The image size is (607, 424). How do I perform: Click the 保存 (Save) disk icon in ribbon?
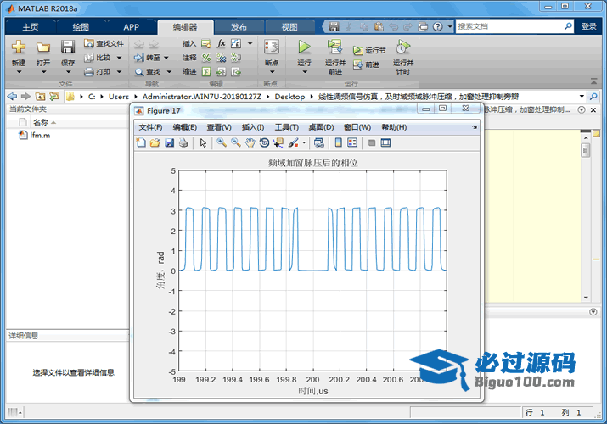click(68, 47)
